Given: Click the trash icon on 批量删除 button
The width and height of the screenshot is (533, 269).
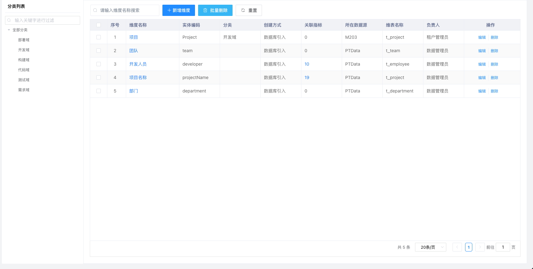Looking at the screenshot, I should tap(205, 10).
